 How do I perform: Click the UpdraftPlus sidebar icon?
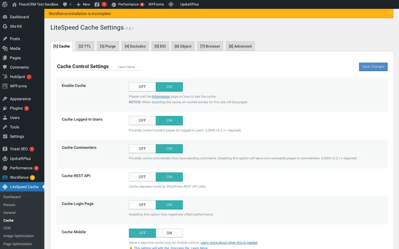pos(5,159)
